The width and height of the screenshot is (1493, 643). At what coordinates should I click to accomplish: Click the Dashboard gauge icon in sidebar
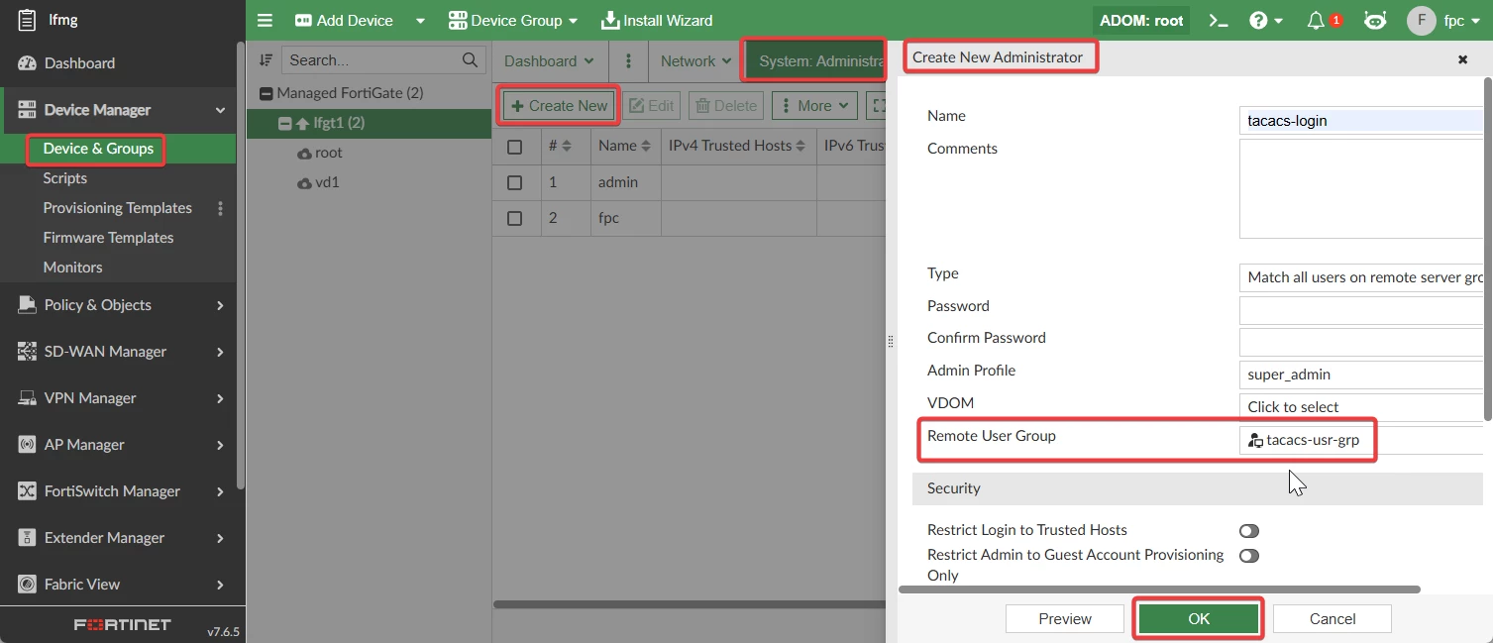coord(27,63)
